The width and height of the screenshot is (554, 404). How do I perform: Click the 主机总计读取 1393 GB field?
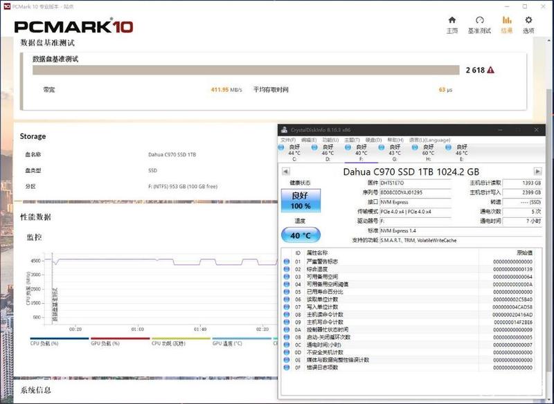(522, 183)
